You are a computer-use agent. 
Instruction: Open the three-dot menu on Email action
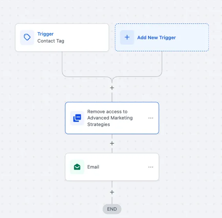point(151,167)
